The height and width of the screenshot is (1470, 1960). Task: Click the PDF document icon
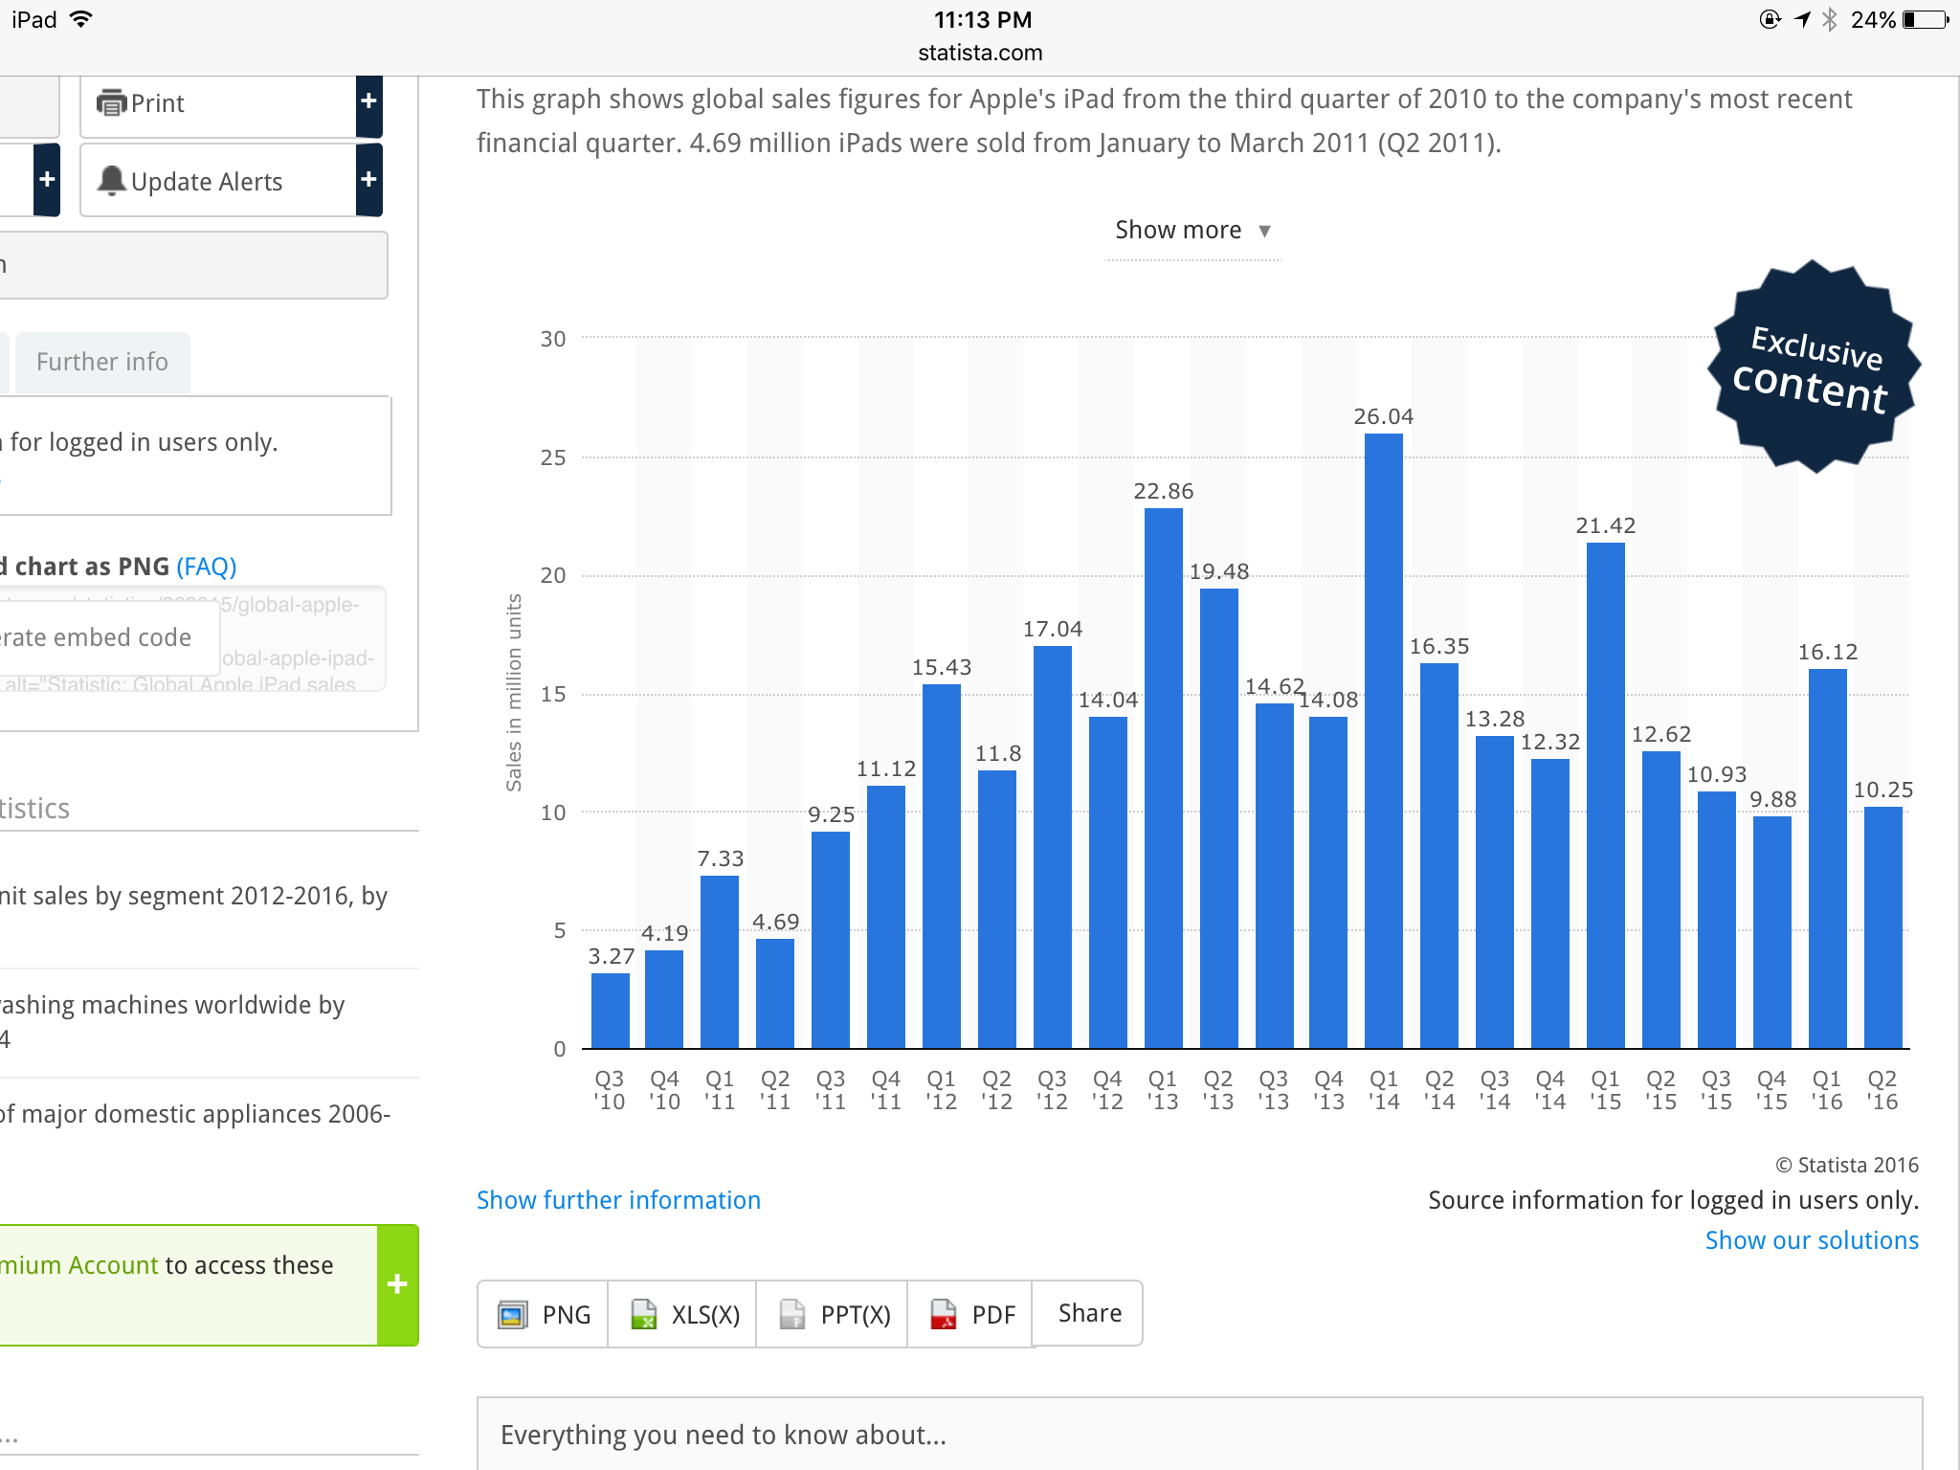944,1315
